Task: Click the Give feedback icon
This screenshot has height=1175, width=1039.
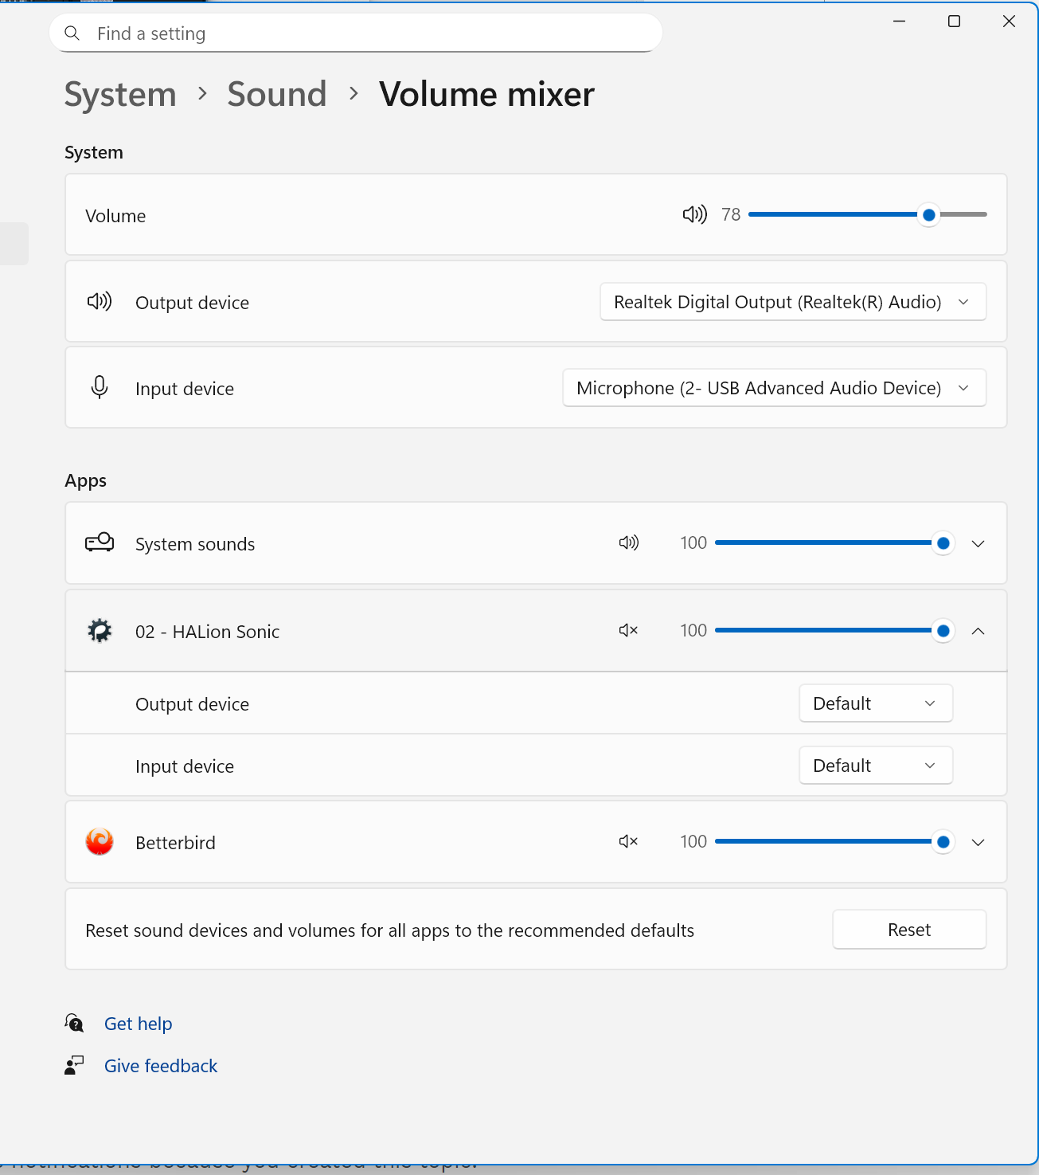Action: pyautogui.click(x=74, y=1066)
